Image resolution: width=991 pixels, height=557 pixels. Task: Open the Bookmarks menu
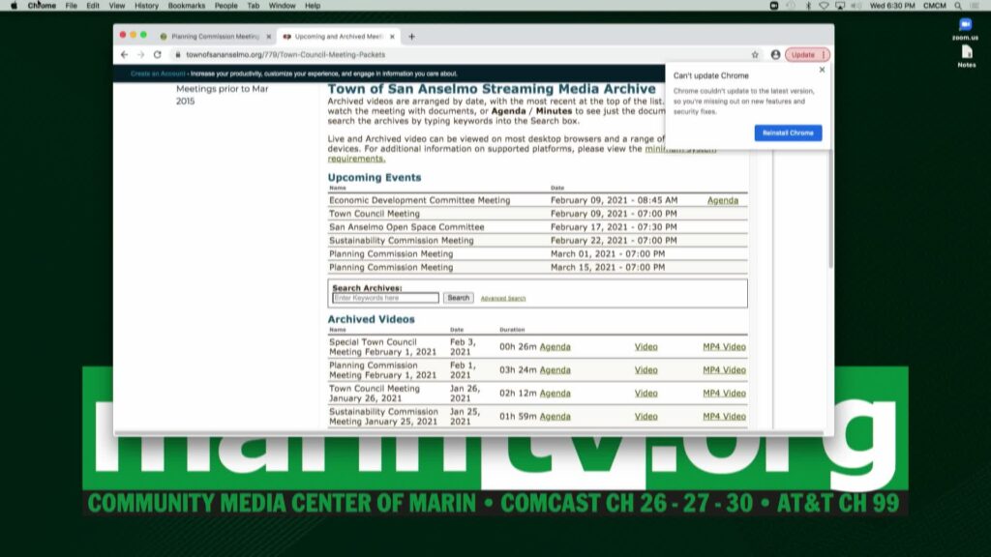[187, 6]
